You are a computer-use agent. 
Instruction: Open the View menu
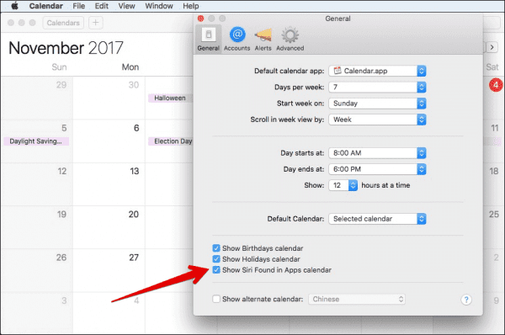(126, 6)
